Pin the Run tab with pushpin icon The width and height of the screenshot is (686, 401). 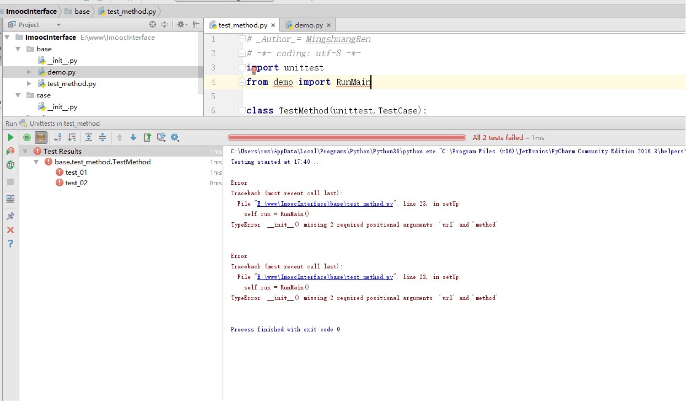pos(10,216)
